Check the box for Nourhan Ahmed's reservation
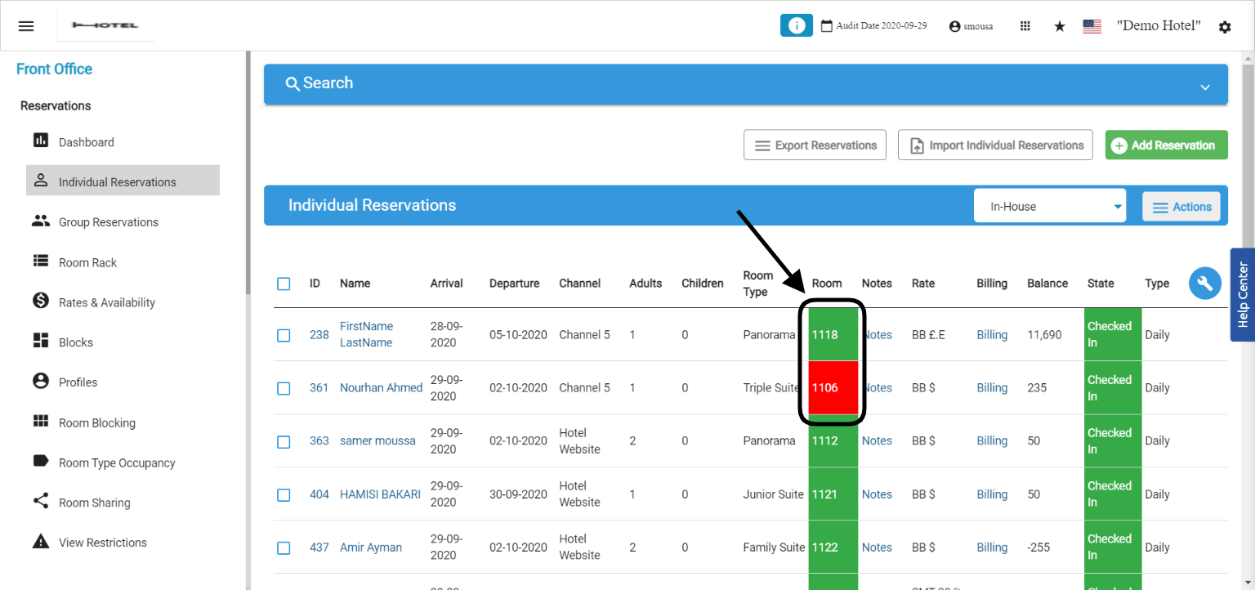Image resolution: width=1255 pixels, height=590 pixels. pos(284,388)
